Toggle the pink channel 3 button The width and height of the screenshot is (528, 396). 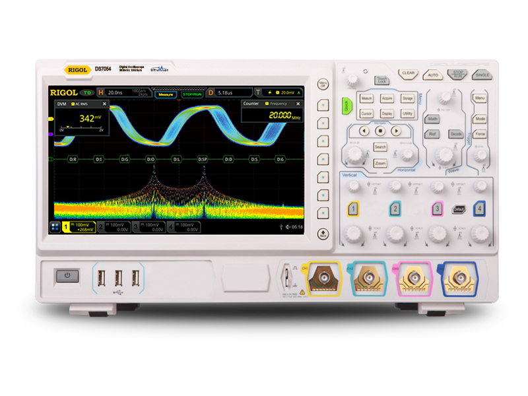438,209
